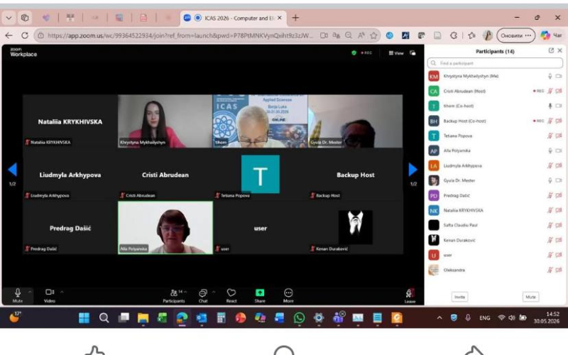568x355 pixels.
Task: Open File Explorer from taskbar
Action: click(x=143, y=318)
